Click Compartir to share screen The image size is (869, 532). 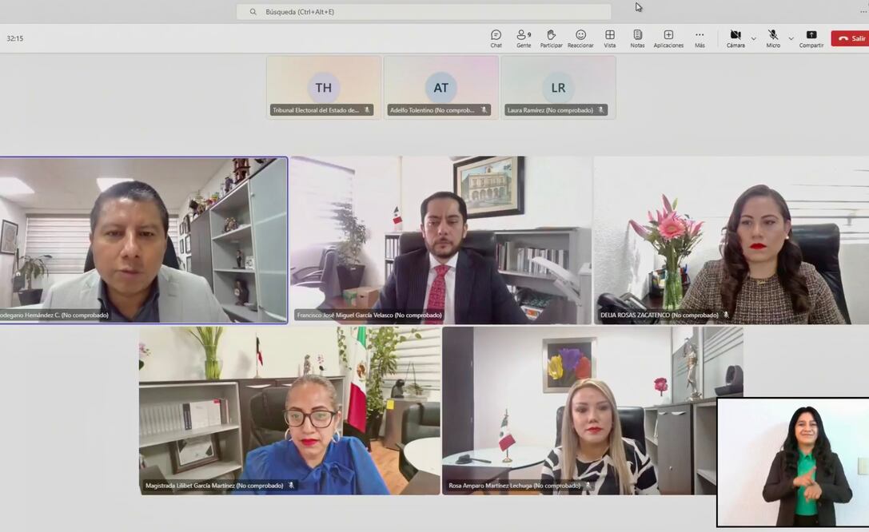811,38
